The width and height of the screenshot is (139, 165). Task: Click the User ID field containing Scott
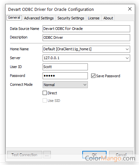[65, 67]
